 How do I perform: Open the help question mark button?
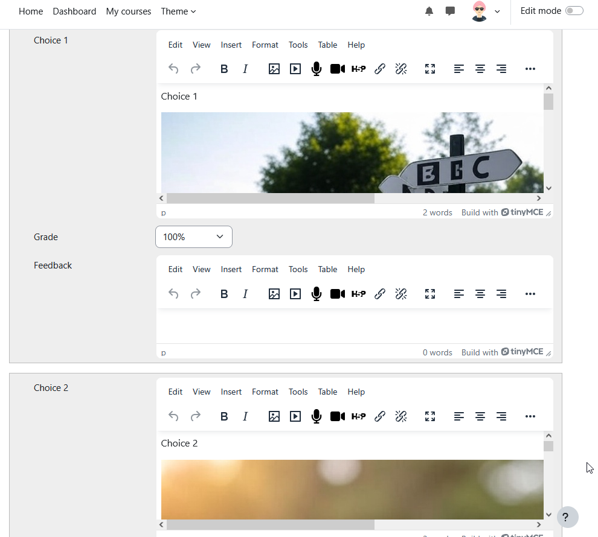point(567,517)
